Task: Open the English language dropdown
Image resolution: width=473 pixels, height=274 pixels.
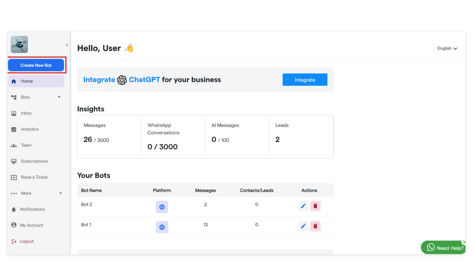Action: coord(447,48)
